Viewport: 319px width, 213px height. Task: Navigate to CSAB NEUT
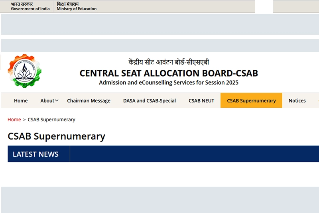point(201,101)
